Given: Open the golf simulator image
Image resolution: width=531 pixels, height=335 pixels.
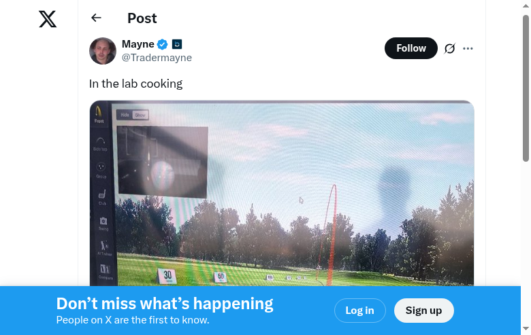Looking at the screenshot, I should pyautogui.click(x=282, y=193).
